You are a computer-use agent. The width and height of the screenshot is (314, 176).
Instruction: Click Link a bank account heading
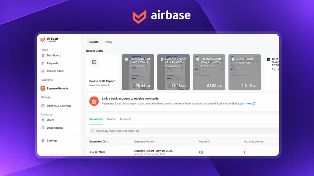coord(130,98)
